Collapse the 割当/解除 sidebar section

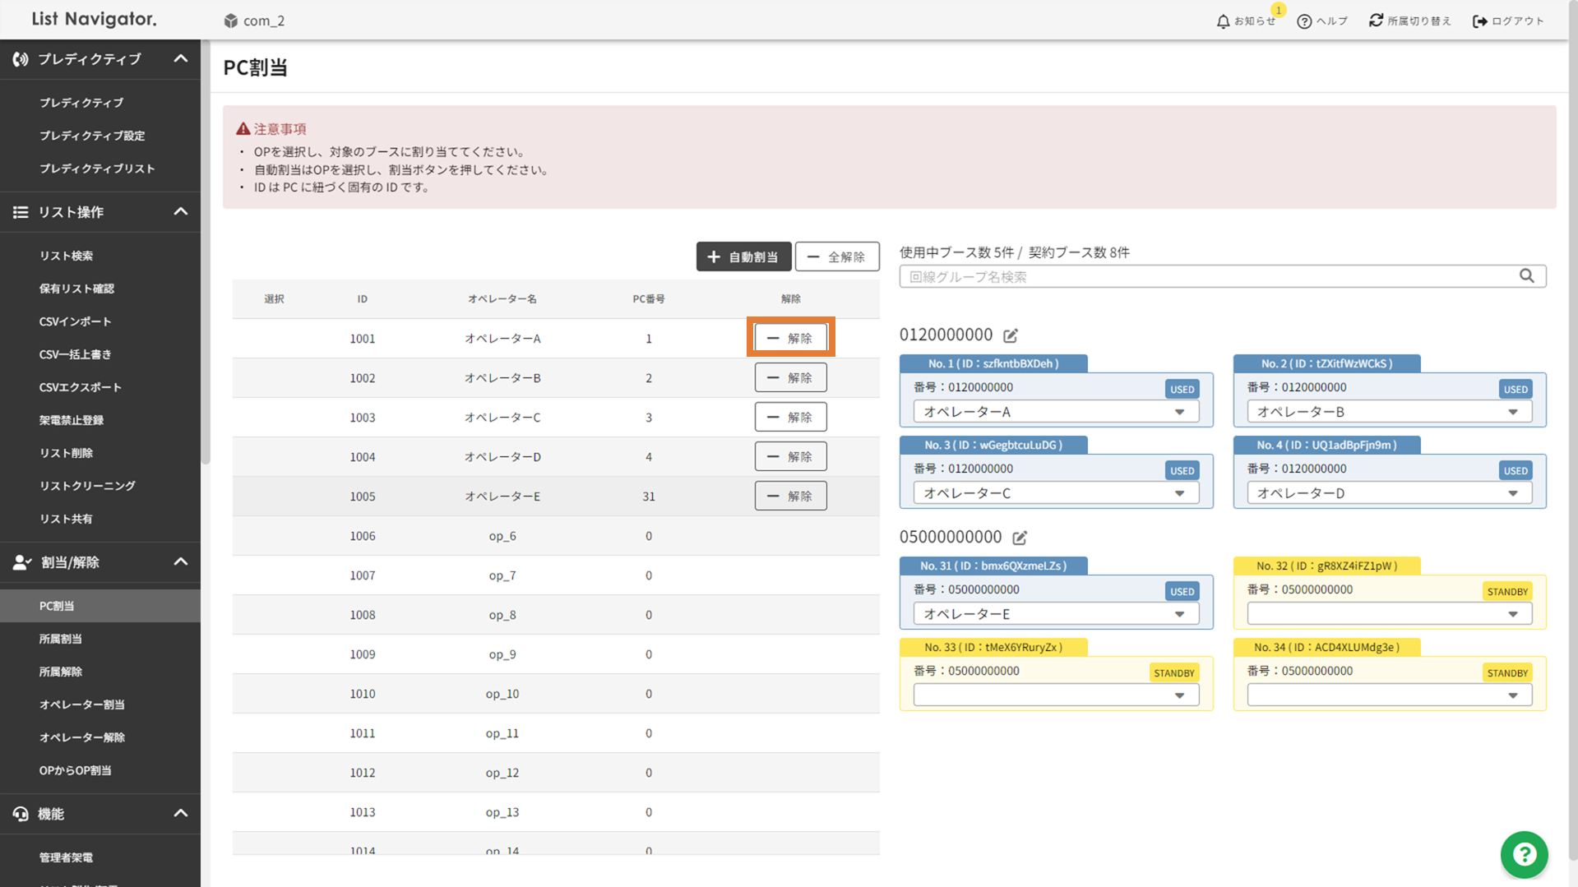181,562
